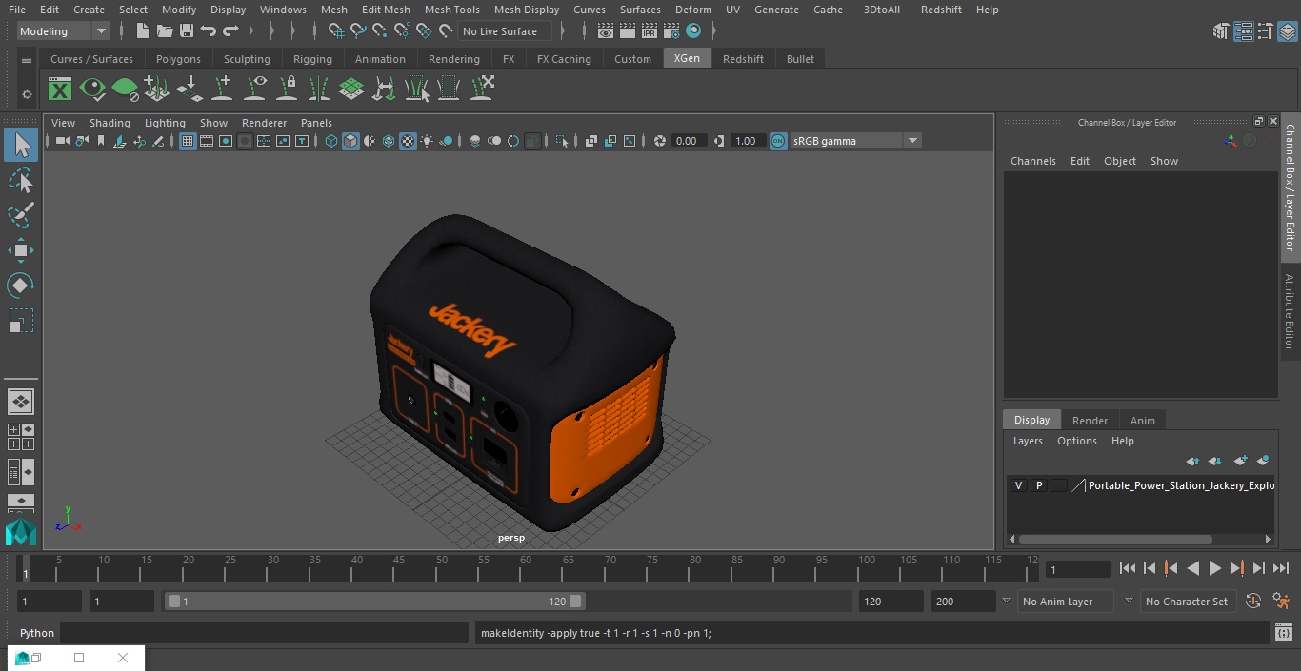
Task: Open the Shading panel menu
Action: (110, 123)
